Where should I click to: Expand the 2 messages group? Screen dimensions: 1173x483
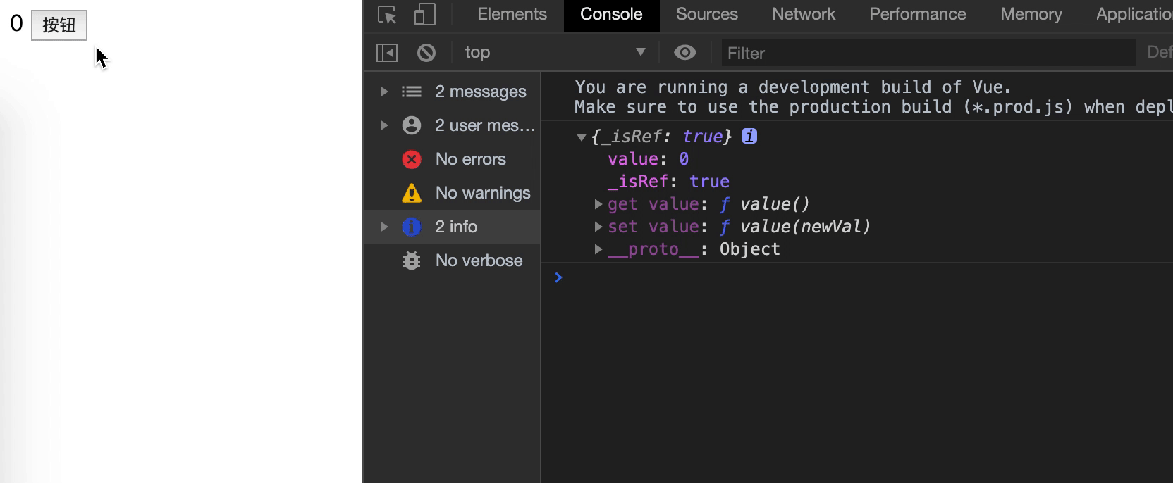coord(384,92)
